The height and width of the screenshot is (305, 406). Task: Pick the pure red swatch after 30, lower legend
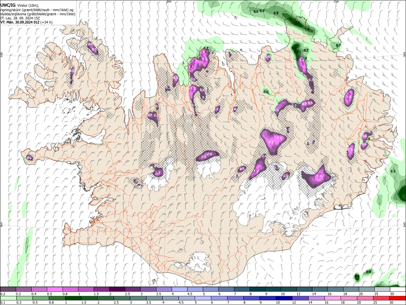click(398, 298)
